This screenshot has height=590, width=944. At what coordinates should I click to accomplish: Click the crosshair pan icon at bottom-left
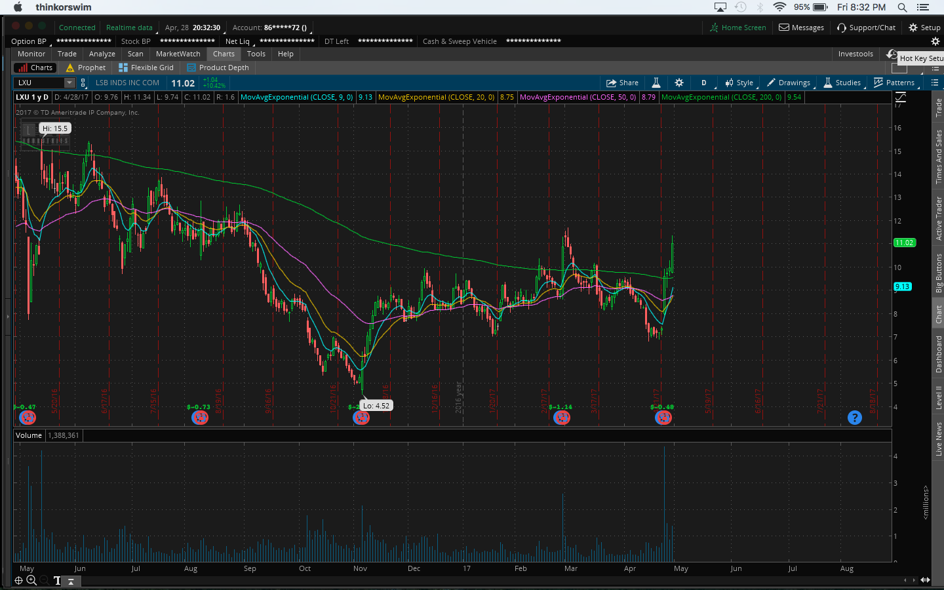18,580
